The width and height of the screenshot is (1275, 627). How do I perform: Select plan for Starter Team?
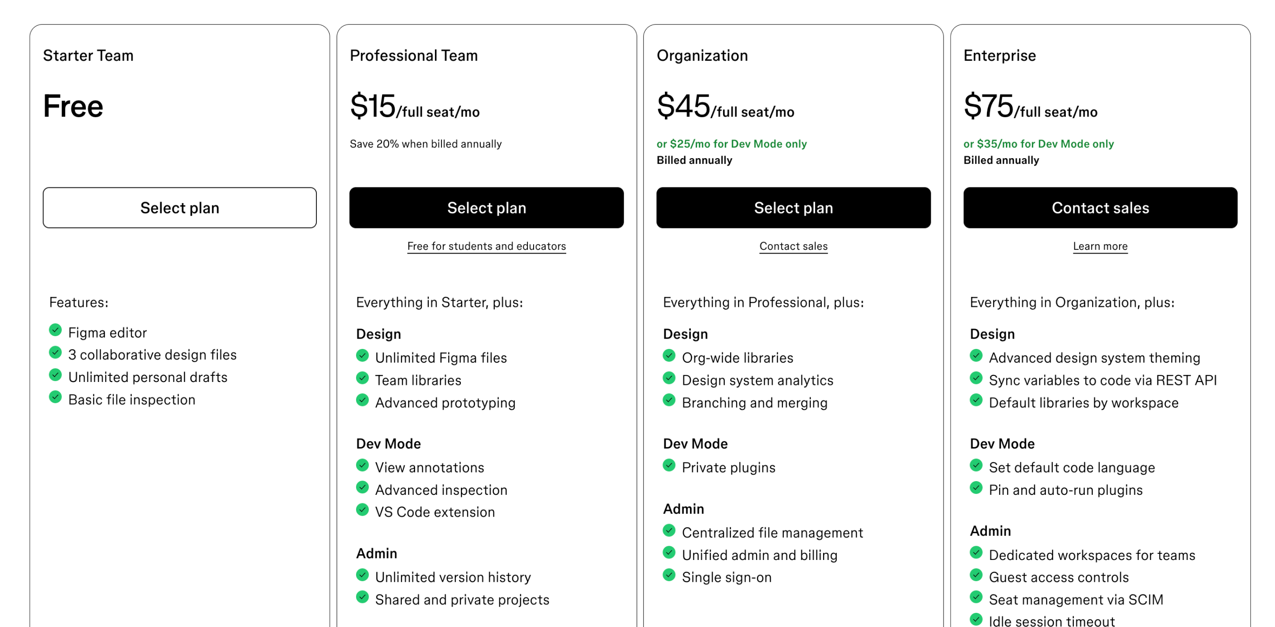click(180, 207)
